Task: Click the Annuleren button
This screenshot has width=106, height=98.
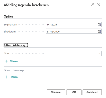Action: 92,92
